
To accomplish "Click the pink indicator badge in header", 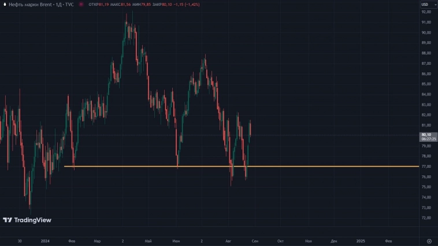I will tap(81, 4).
